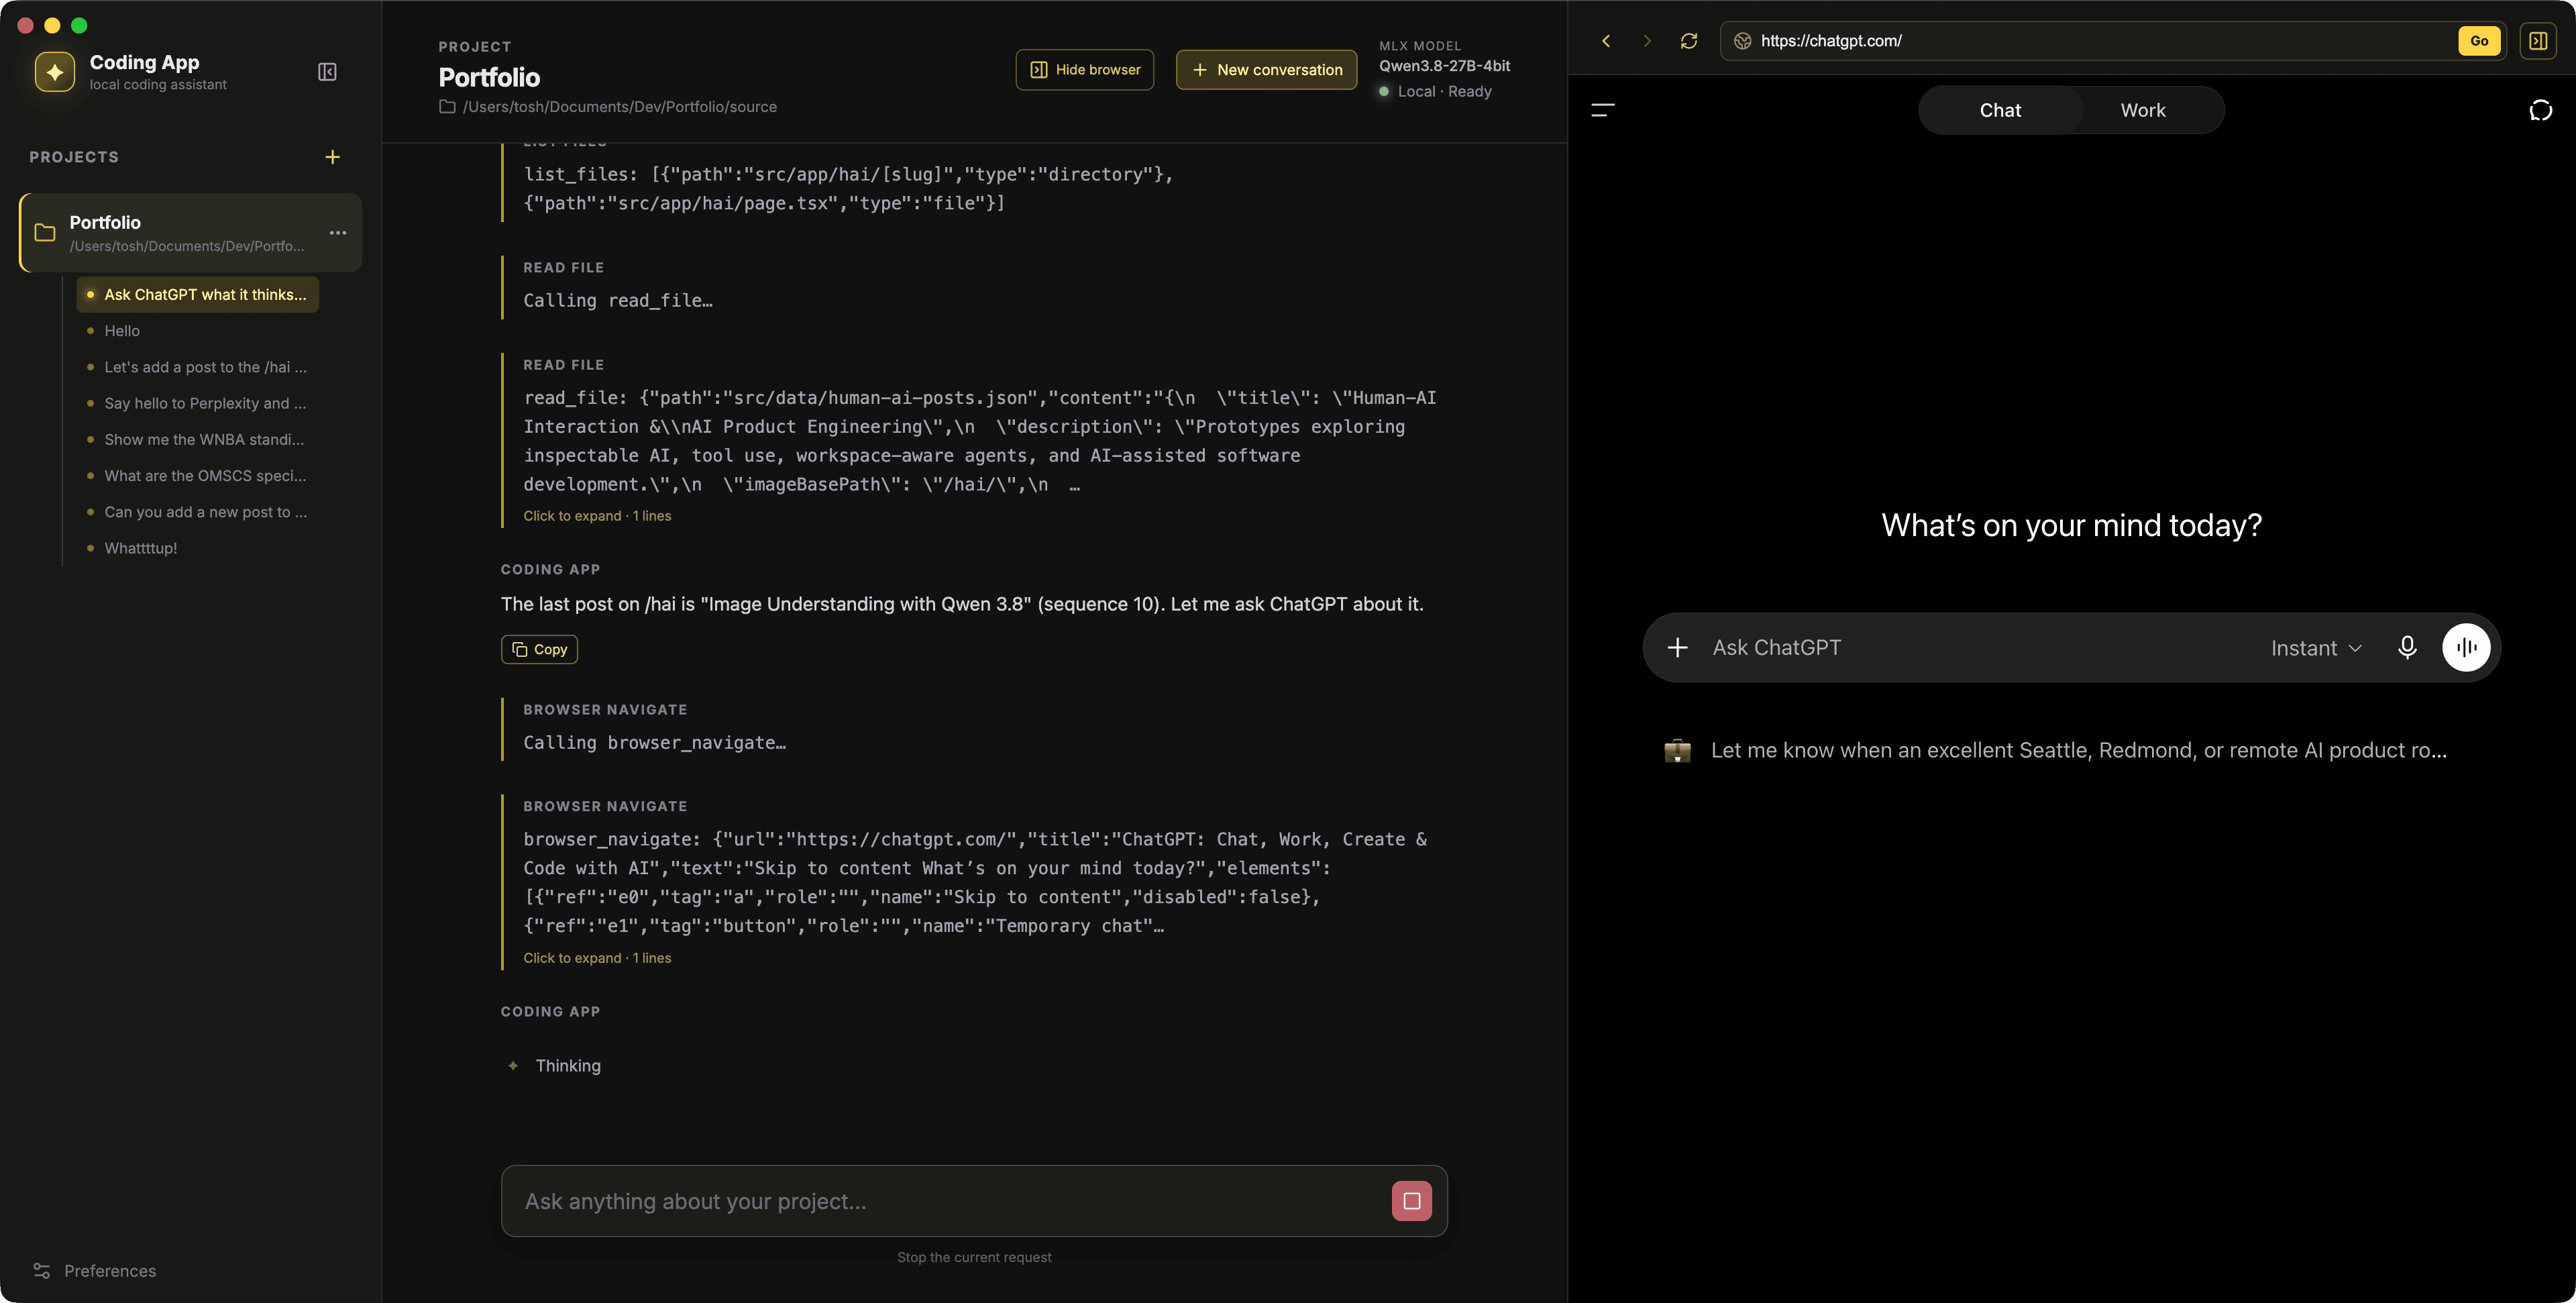Click the Qwen3.8-27B-4bit model name

[x=1444, y=66]
